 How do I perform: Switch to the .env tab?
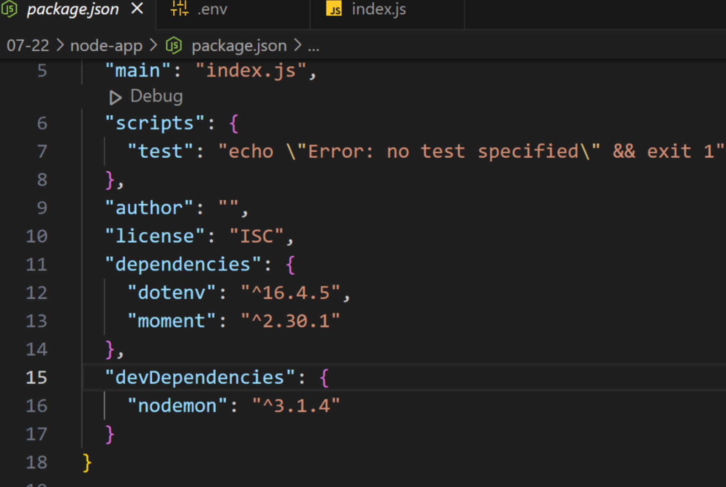(x=212, y=9)
